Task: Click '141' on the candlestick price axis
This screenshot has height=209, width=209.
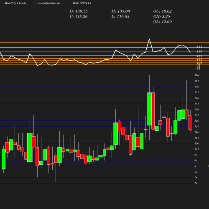Action: pos(196,104)
